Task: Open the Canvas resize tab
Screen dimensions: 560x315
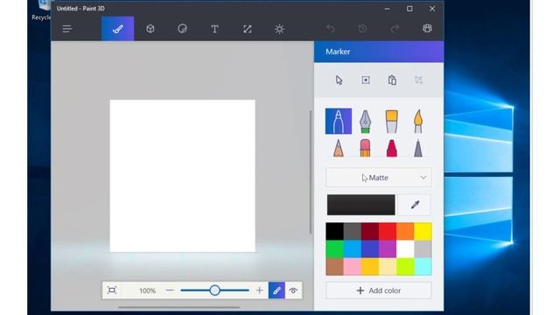Action: tap(247, 29)
